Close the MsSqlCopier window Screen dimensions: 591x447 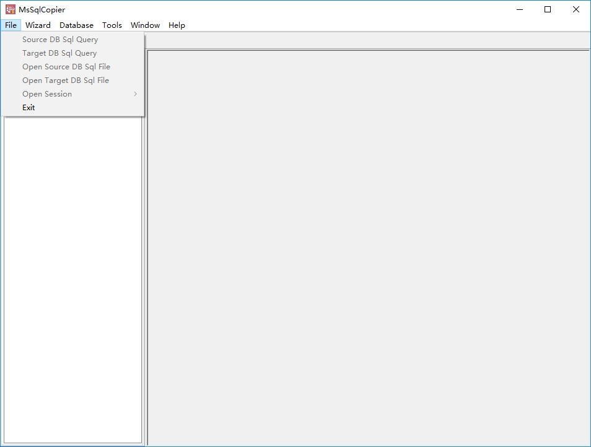pyautogui.click(x=576, y=9)
